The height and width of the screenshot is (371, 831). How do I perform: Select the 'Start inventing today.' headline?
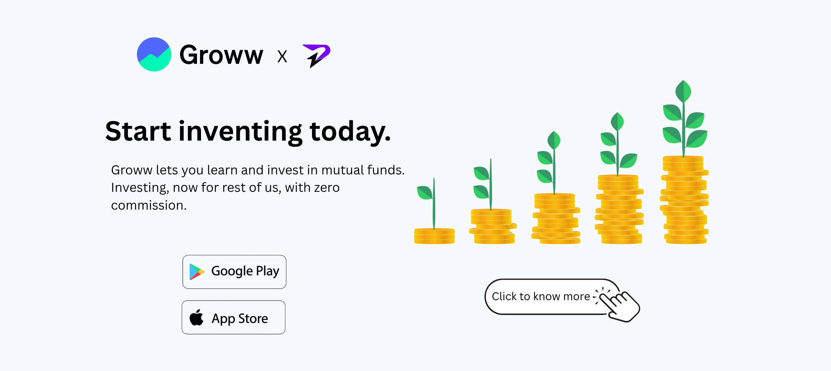[248, 131]
